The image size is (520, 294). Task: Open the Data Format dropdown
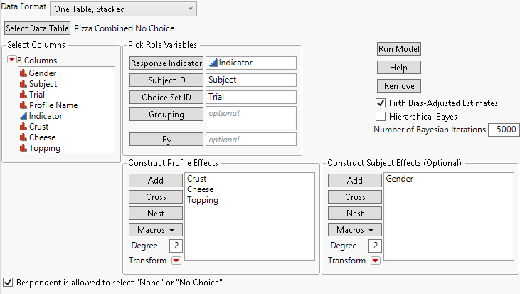point(122,9)
